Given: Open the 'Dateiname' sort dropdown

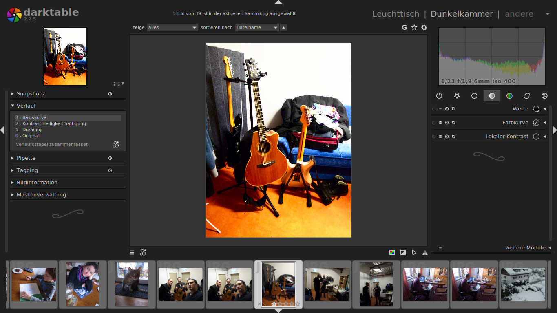Looking at the screenshot, I should point(257,27).
